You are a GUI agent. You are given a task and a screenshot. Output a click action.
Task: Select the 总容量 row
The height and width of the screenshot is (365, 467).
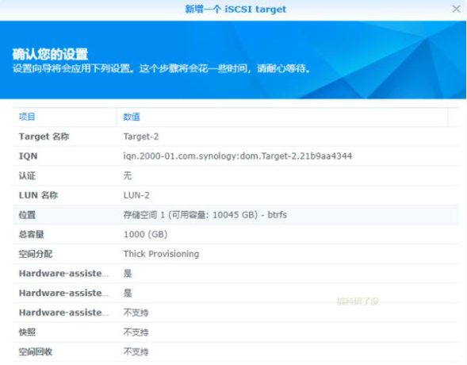[235, 235]
